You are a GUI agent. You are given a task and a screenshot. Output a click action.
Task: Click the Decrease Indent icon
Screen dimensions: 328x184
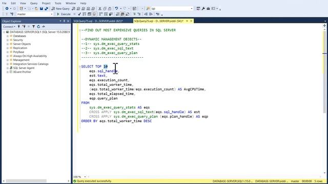tap(146, 14)
